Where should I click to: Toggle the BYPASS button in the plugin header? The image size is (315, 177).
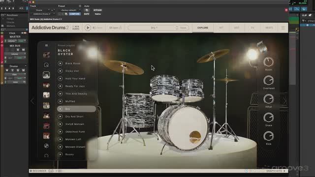[97, 10]
